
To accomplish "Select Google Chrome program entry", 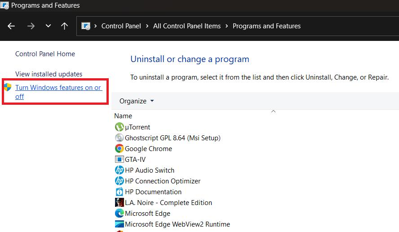I will [x=148, y=149].
